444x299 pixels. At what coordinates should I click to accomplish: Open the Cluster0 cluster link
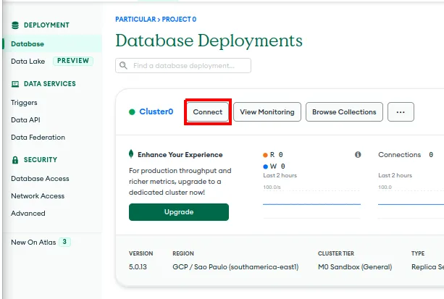156,111
